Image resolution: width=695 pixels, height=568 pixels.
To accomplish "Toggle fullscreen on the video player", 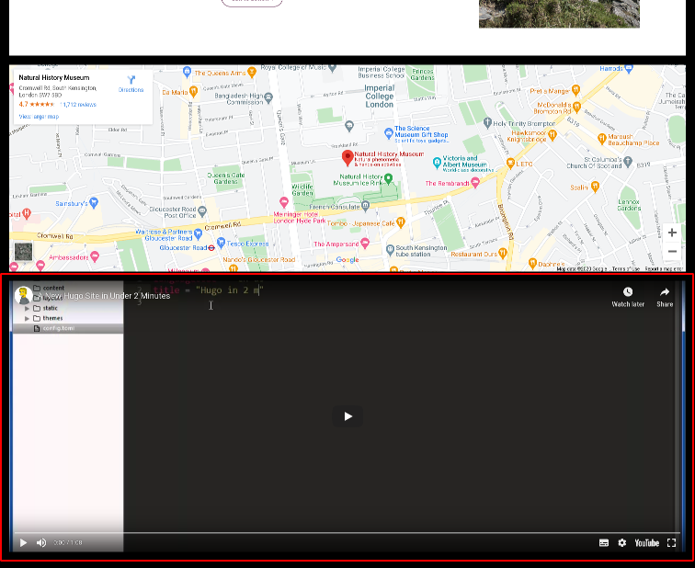I will tap(671, 543).
